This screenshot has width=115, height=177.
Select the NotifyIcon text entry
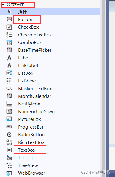(x=29, y=104)
